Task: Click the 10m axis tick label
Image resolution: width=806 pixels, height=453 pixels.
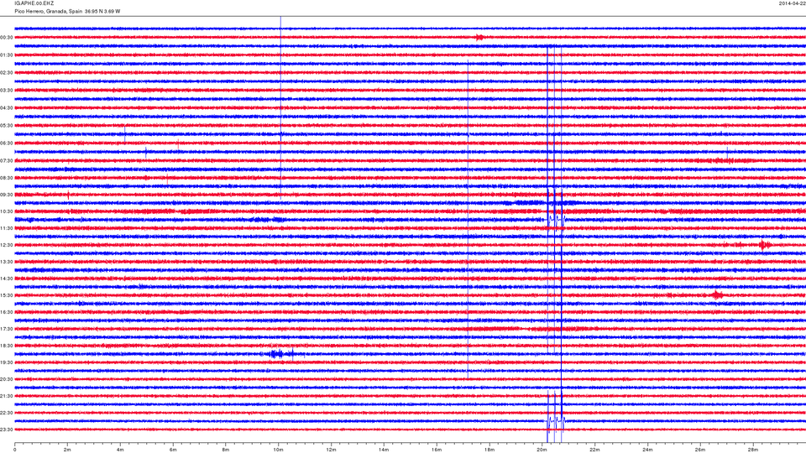Action: click(x=278, y=450)
